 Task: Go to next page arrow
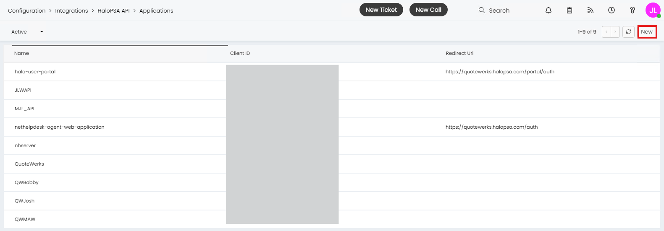coord(615,32)
